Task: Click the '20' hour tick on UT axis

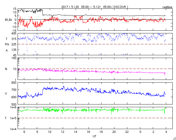Action: tap(114, 132)
